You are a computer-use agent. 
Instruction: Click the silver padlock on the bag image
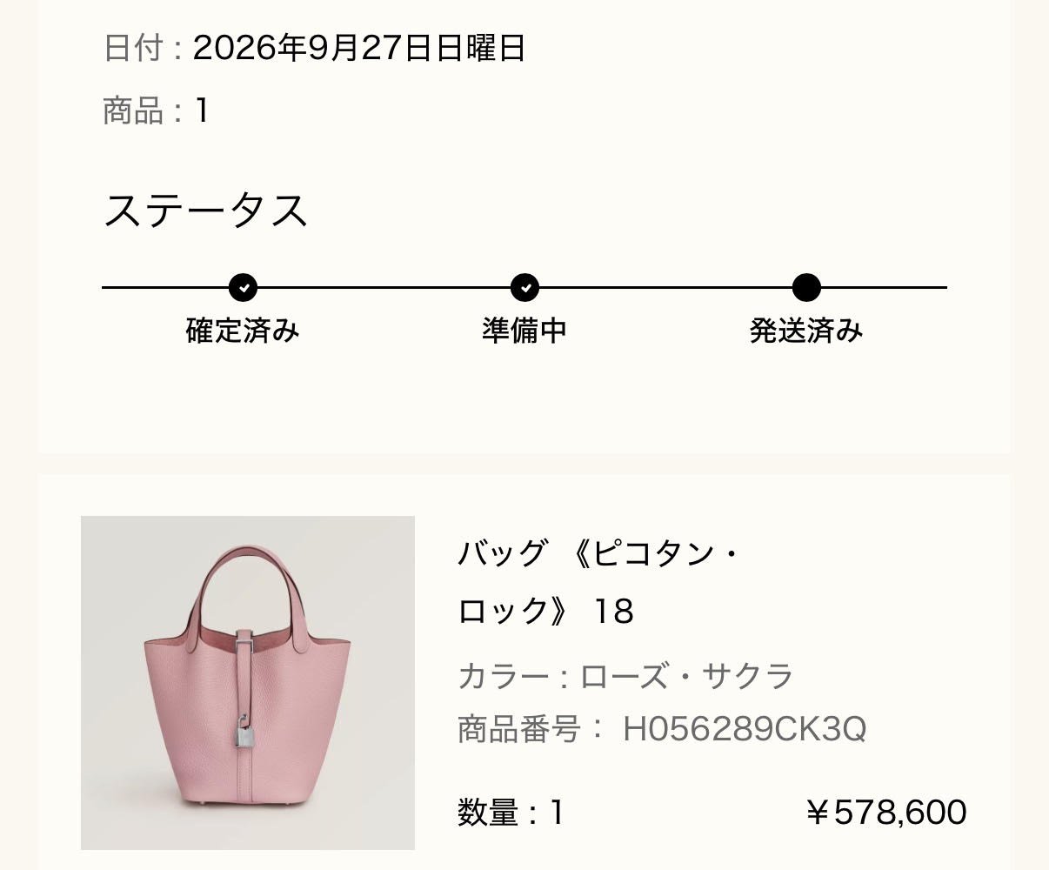[x=244, y=731]
